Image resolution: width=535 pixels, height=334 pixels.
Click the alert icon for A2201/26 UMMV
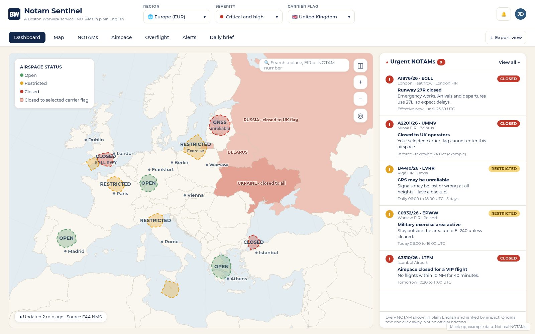(390, 124)
